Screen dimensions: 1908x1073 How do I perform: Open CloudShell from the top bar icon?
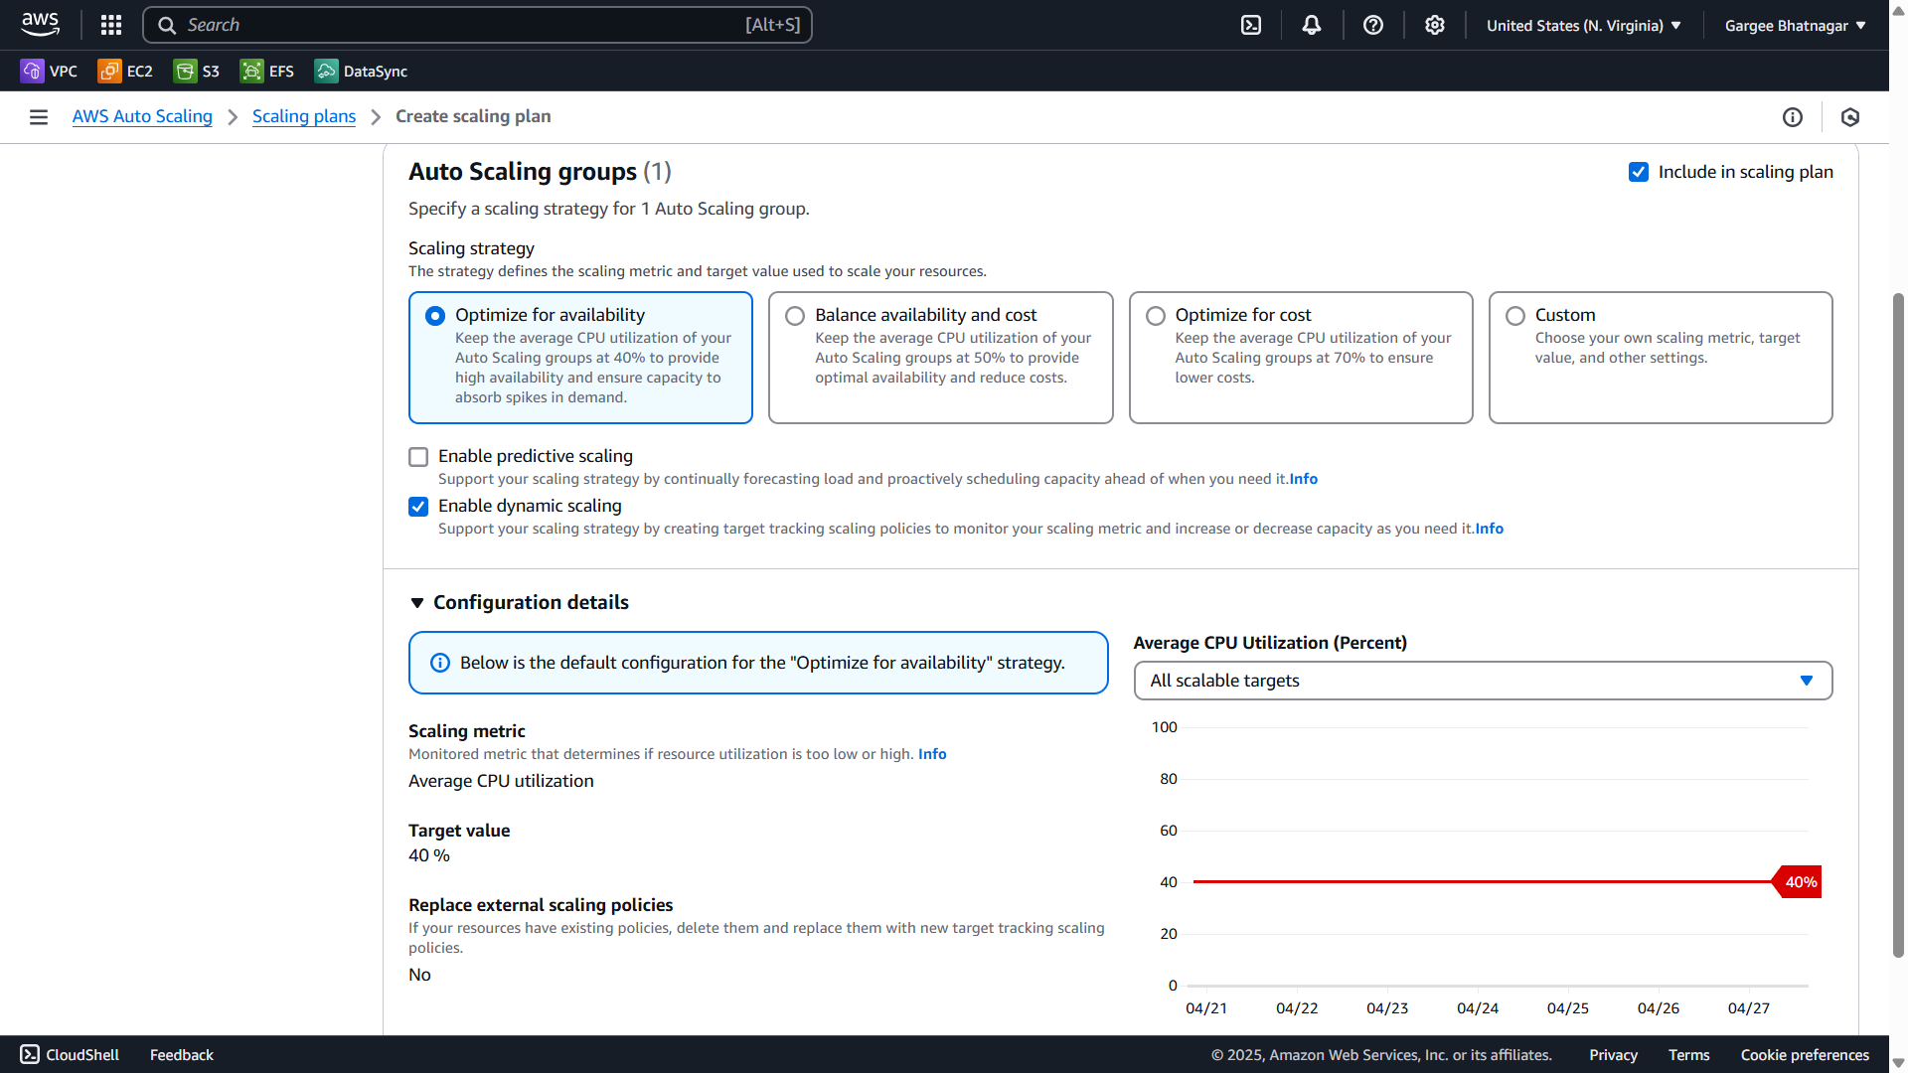point(1251,25)
